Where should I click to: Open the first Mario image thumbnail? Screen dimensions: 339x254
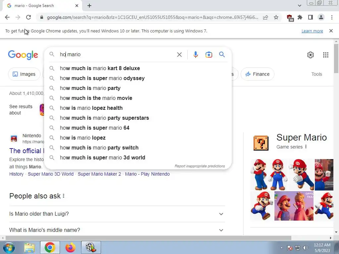coord(260,175)
